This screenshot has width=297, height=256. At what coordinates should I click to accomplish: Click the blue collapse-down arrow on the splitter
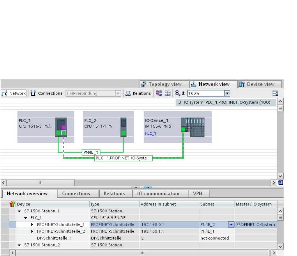[x=148, y=188]
